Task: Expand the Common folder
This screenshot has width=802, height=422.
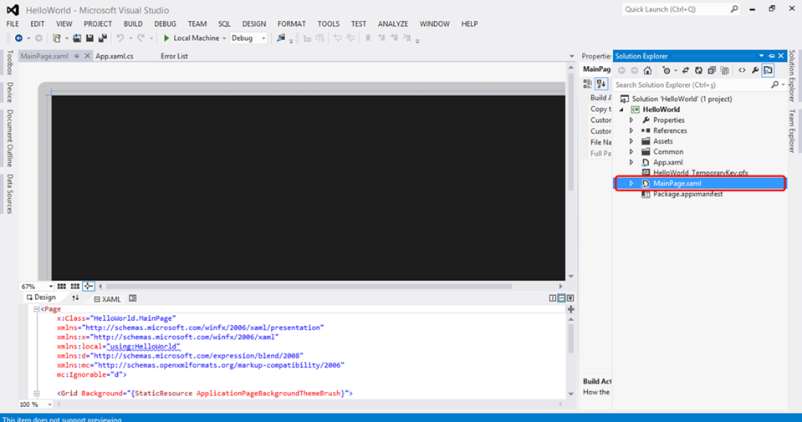Action: coord(631,152)
